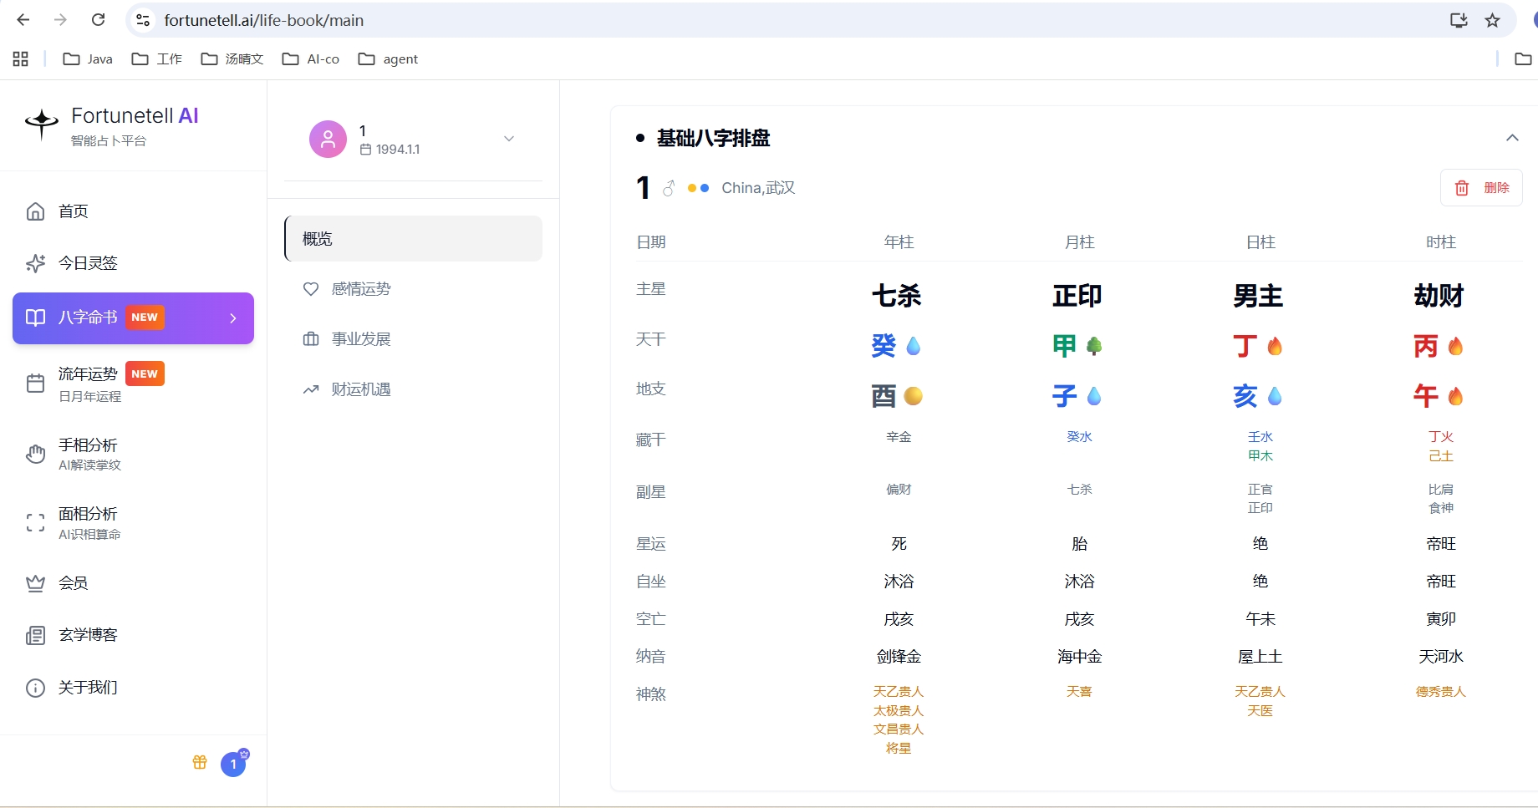The height and width of the screenshot is (808, 1538).
Task: Collapse the 基础八字排盘 section chevron
Action: click(x=1512, y=138)
